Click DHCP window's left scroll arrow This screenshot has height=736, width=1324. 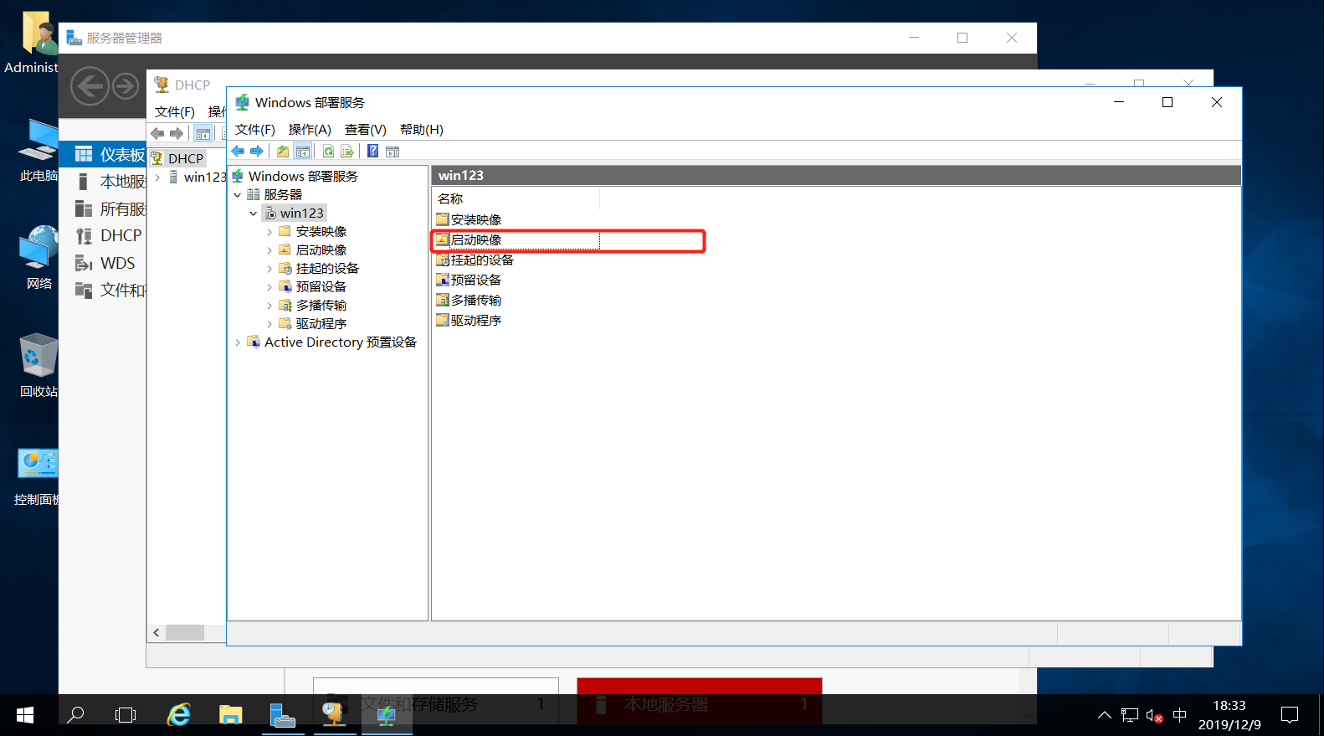pyautogui.click(x=157, y=633)
